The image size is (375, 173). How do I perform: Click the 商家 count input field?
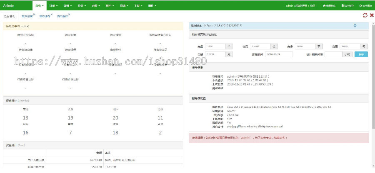click(305, 46)
